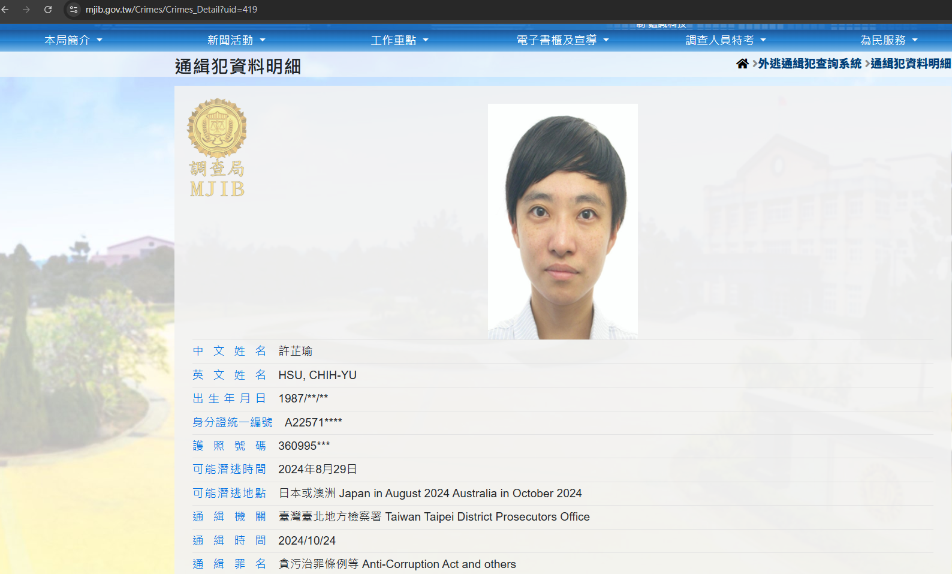The height and width of the screenshot is (574, 952).
Task: Click the Taiwan Taipei District Prosecutors Office text
Action: [487, 517]
